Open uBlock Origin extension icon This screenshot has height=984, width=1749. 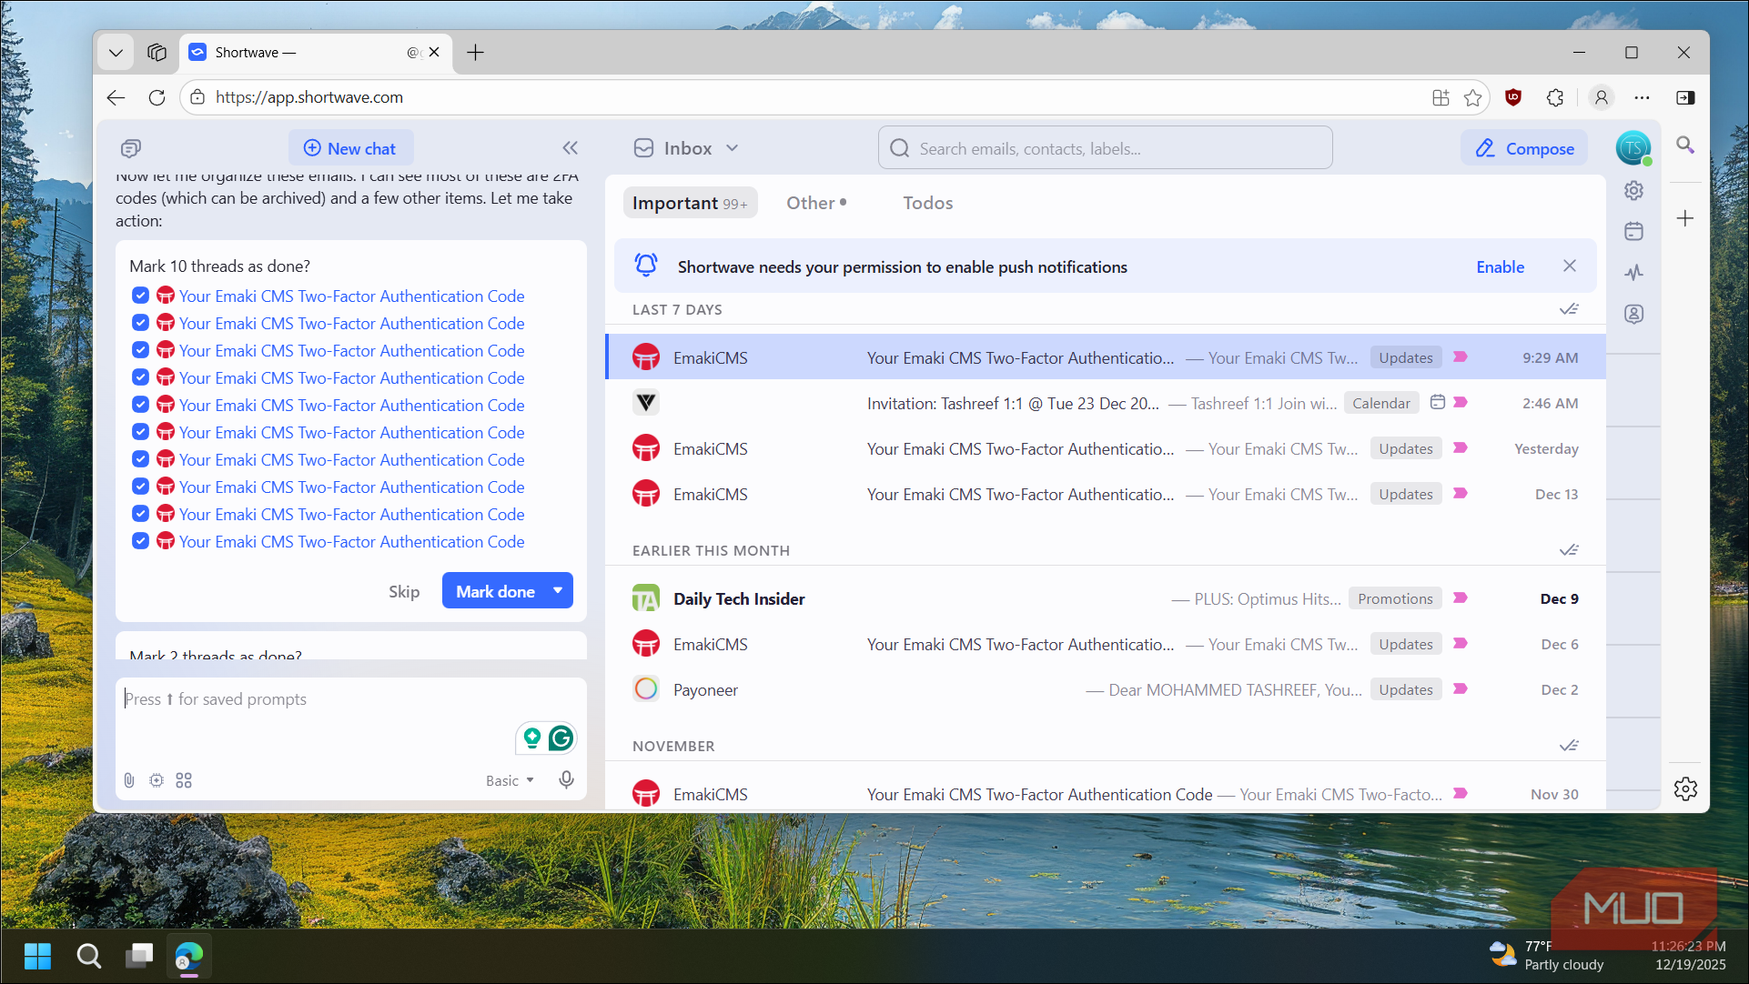coord(1513,97)
